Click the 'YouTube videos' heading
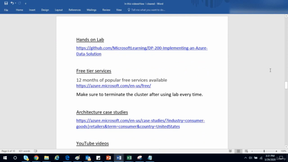 [x=92, y=144]
